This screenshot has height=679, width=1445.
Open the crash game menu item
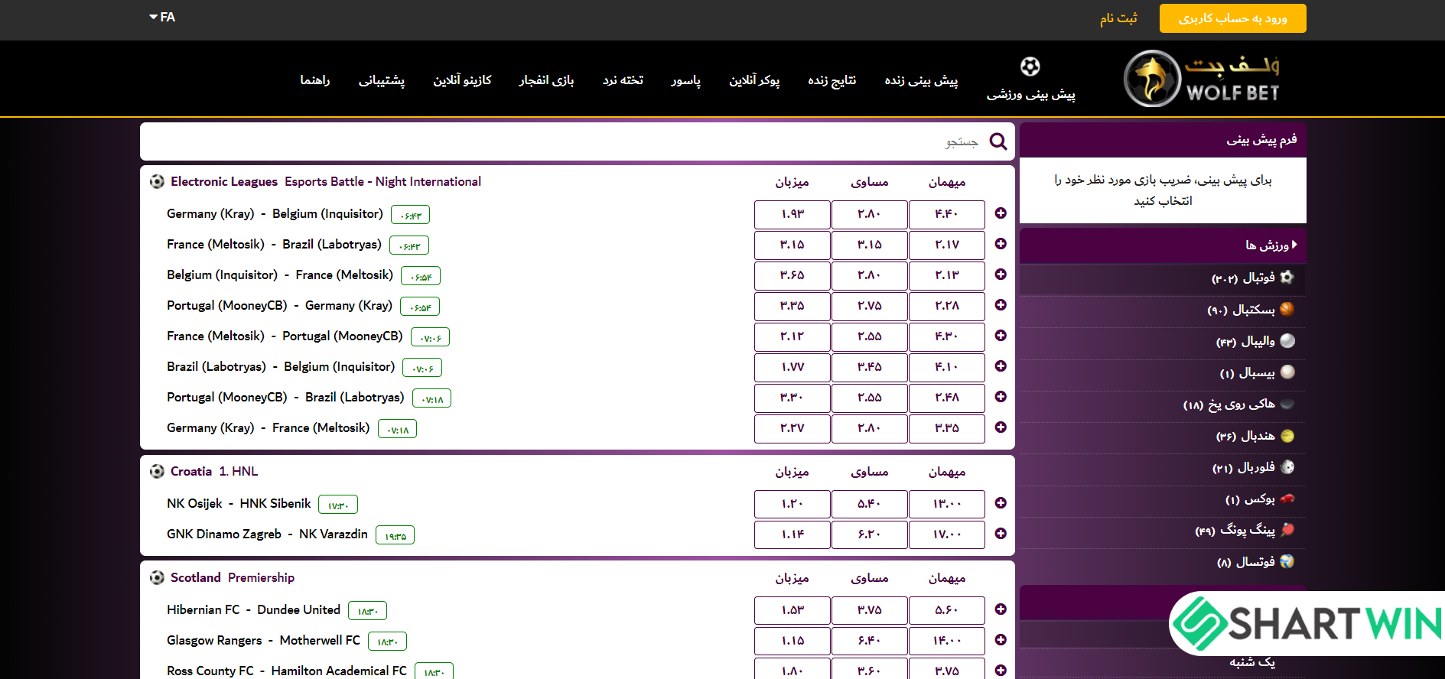[546, 80]
